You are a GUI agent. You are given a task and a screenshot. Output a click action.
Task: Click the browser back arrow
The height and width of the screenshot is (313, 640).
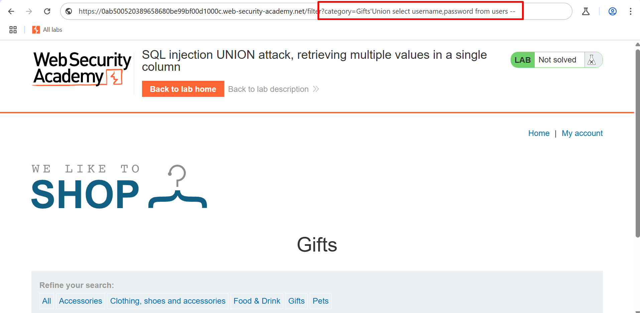click(x=11, y=11)
